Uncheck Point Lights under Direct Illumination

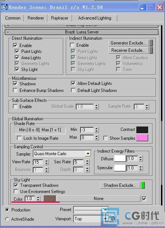(x=17, y=51)
